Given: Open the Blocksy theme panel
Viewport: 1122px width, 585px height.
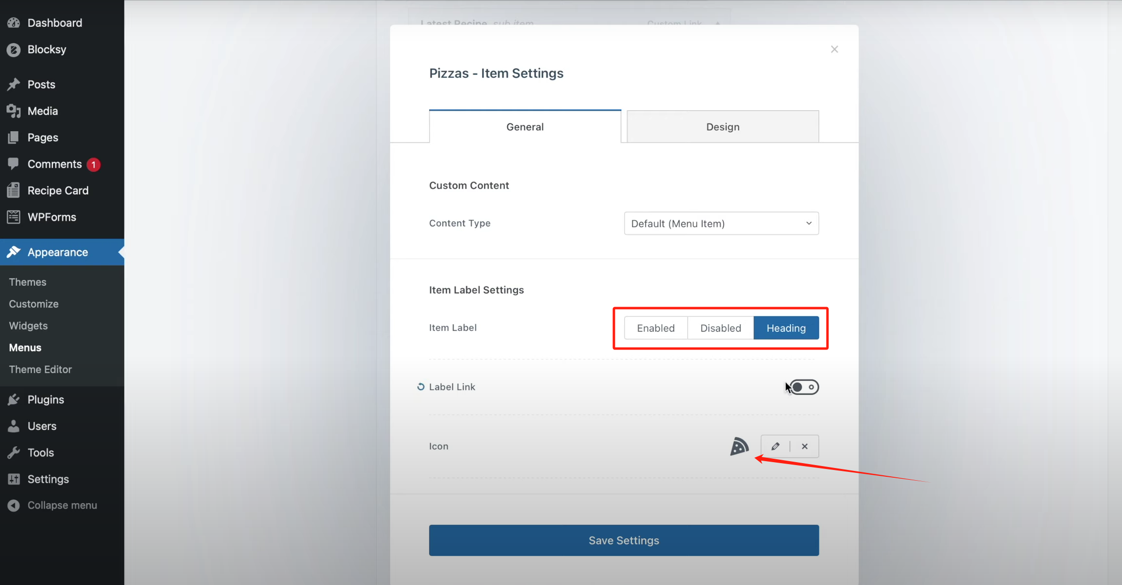Looking at the screenshot, I should pyautogui.click(x=46, y=49).
